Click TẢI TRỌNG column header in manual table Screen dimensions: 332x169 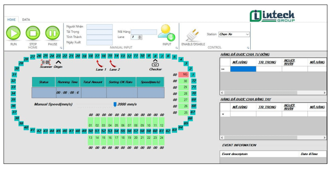269,107
